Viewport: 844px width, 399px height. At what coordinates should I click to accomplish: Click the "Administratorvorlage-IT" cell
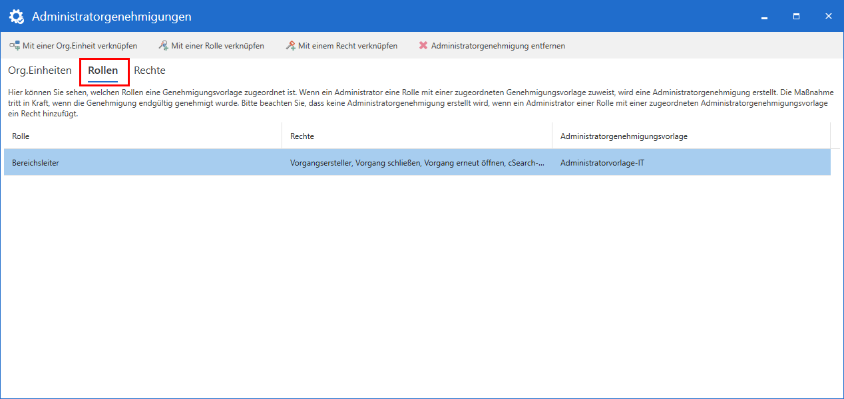(x=604, y=162)
